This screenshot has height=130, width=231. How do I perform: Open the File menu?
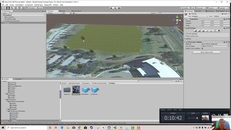pyautogui.click(x=3, y=5)
